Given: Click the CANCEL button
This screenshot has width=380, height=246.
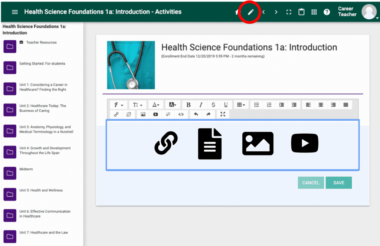Looking at the screenshot, I should [x=311, y=183].
